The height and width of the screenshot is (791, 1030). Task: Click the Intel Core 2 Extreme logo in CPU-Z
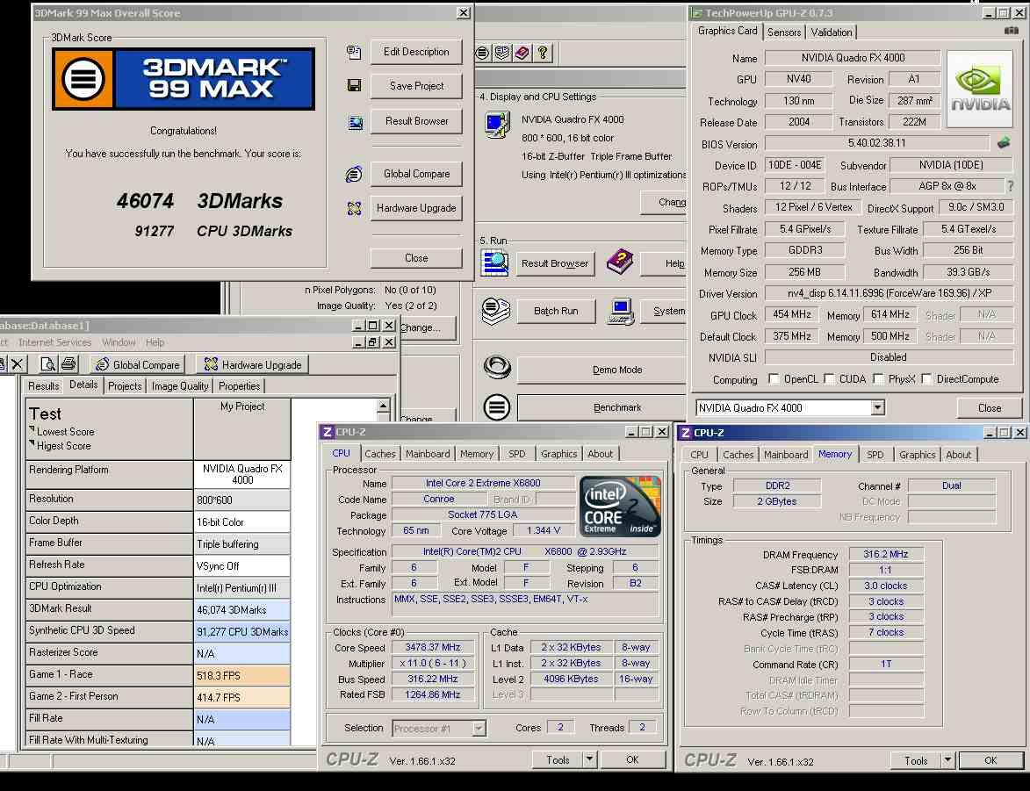point(619,507)
